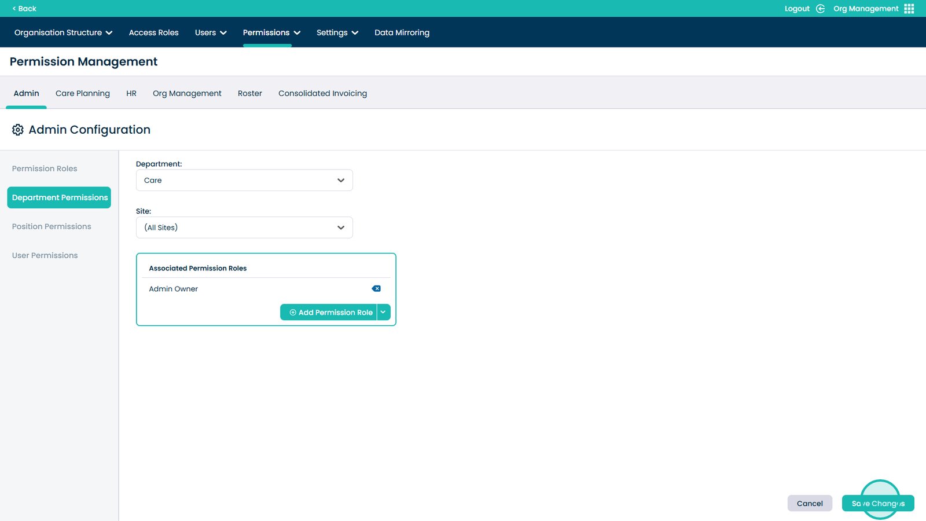
Task: Navigate to Data Mirroring
Action: point(402,32)
